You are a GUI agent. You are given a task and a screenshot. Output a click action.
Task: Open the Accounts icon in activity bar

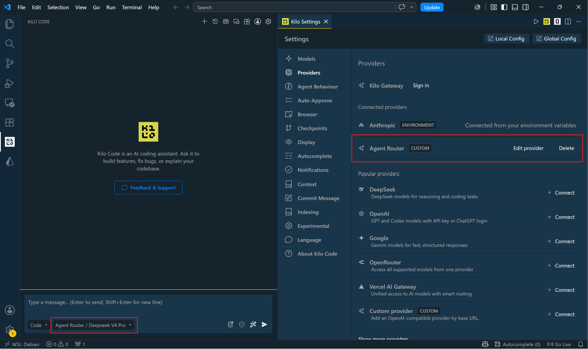pyautogui.click(x=9, y=310)
